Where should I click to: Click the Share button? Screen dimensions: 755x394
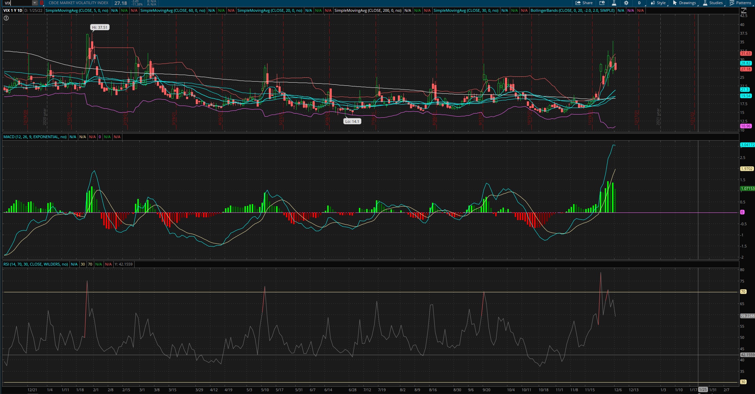point(584,3)
